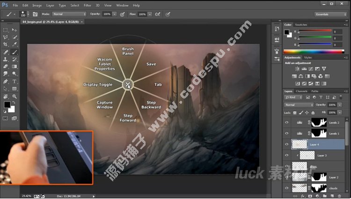Image resolution: width=351 pixels, height=199 pixels.
Task: Open the Opacity dropdown arrow in options bar
Action: (x=114, y=14)
